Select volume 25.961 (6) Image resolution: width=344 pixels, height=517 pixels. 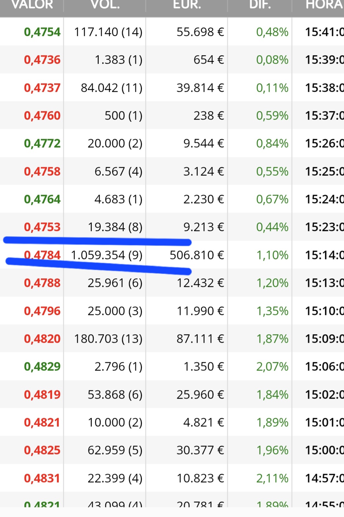pos(115,283)
